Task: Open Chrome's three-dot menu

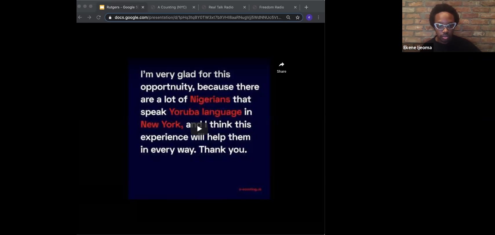Action: 319,17
